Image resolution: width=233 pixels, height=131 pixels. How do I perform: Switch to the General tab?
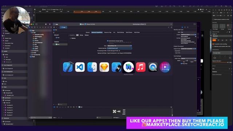pos(88,32)
